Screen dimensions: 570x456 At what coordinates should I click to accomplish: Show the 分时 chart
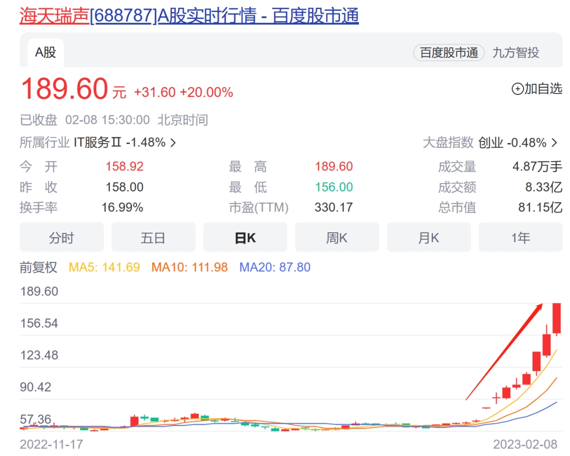62,237
